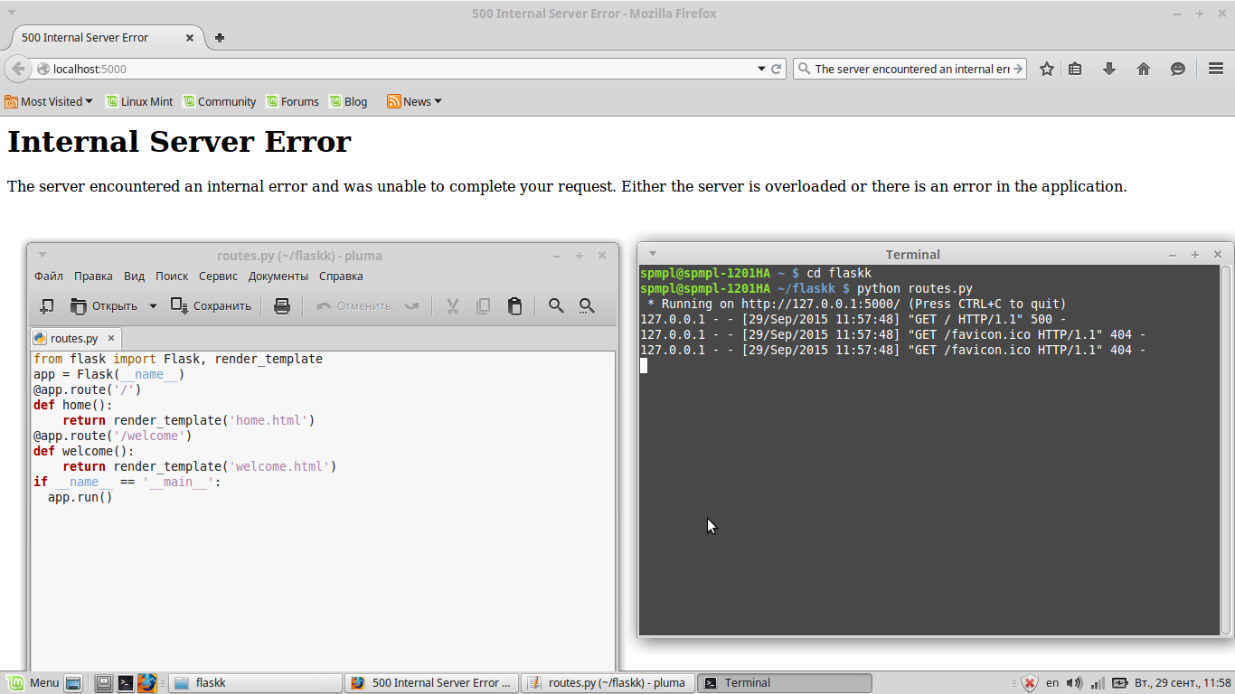This screenshot has height=694, width=1235.
Task: Click Show Desktop icon next to Menu
Action: (x=73, y=683)
